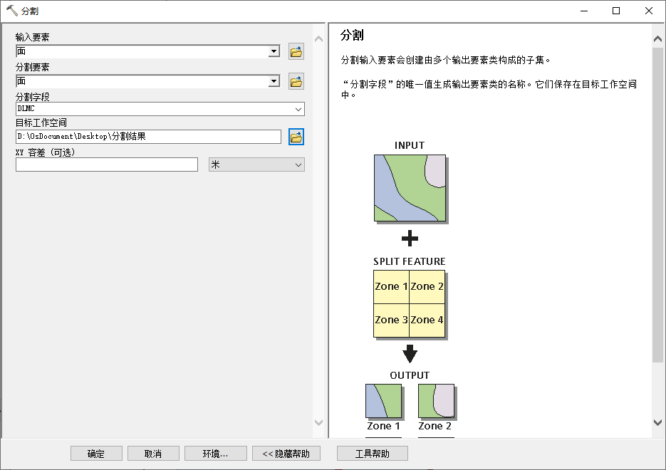Click the 输入要素 text box
The image size is (666, 470).
[142, 51]
